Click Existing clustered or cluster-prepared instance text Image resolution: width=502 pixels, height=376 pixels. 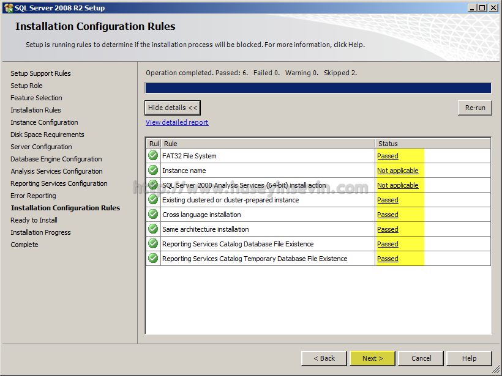point(231,200)
